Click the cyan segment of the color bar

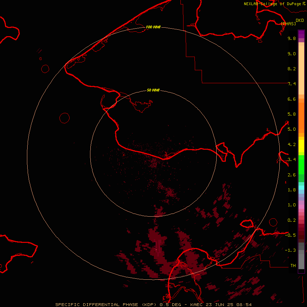point(301,188)
